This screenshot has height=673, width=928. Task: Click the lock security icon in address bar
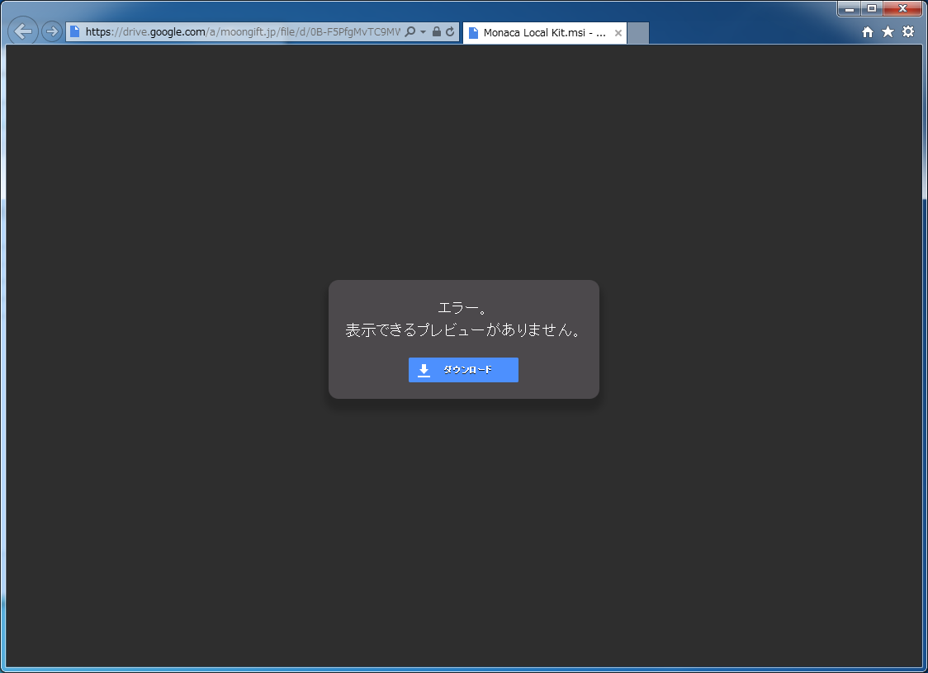[x=437, y=32]
